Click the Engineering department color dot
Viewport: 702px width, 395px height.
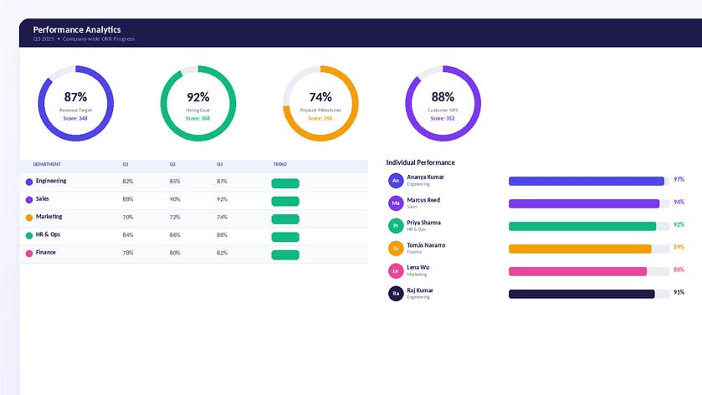pyautogui.click(x=29, y=182)
